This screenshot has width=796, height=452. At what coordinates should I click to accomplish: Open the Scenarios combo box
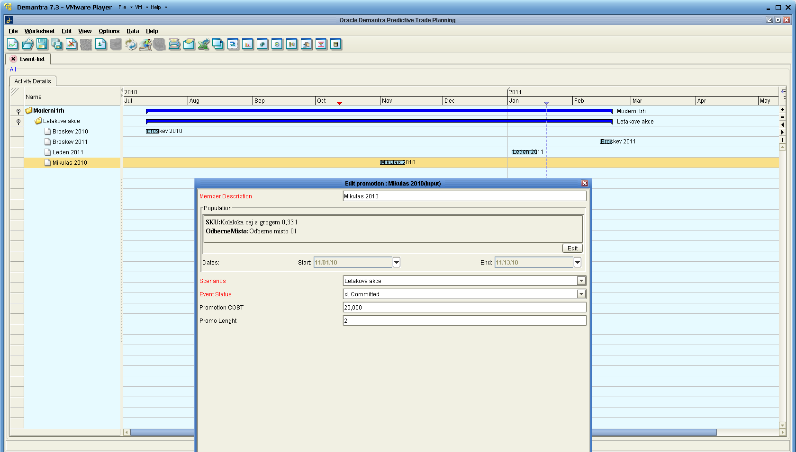click(x=581, y=281)
